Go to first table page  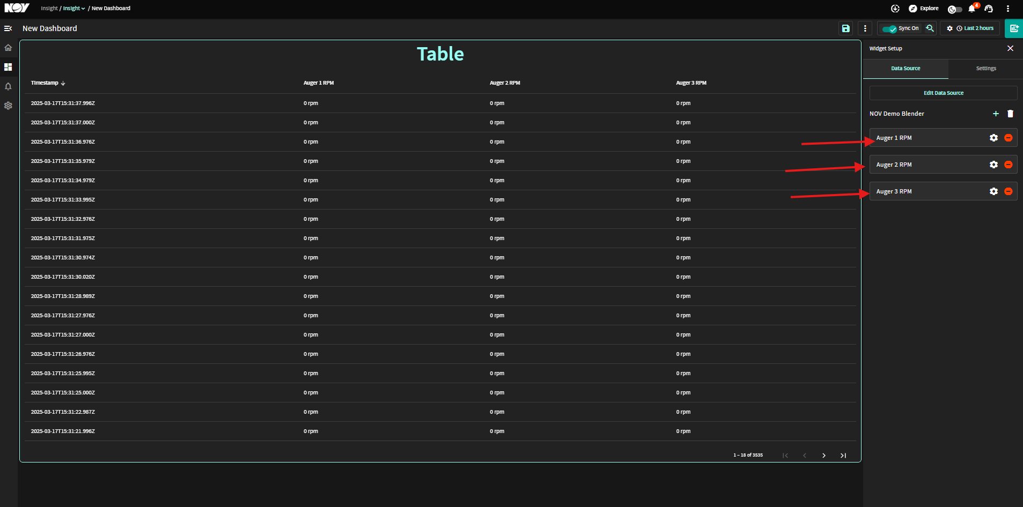[x=785, y=456]
